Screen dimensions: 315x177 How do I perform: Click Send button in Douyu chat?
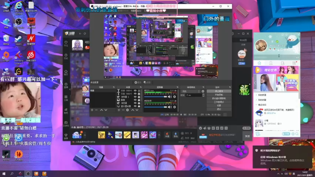247,136
